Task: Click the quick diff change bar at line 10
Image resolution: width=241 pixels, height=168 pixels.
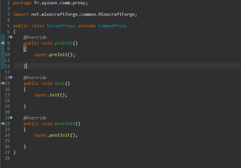Action: tap(3, 55)
